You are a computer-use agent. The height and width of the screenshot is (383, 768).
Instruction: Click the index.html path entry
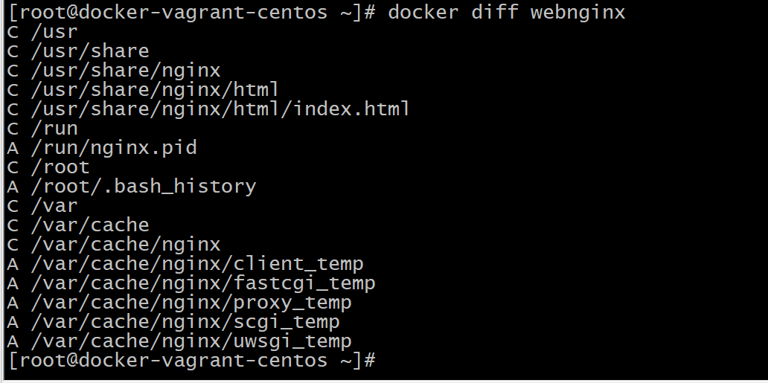tap(208, 109)
